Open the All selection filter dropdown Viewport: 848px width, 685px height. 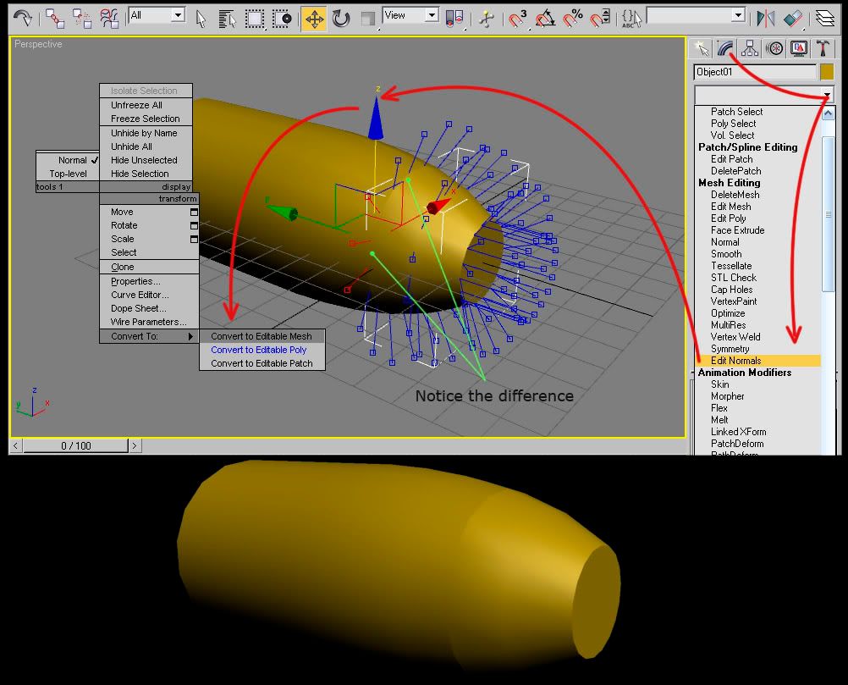pyautogui.click(x=177, y=15)
